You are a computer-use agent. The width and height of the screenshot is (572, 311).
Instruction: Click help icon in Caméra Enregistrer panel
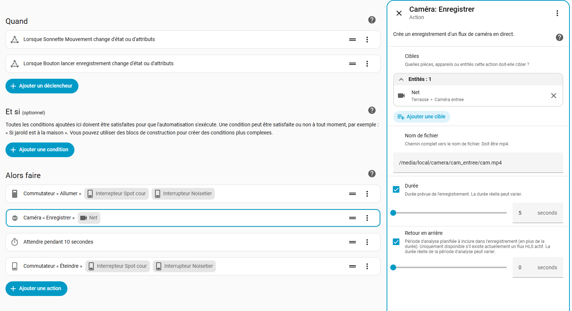[x=559, y=37]
